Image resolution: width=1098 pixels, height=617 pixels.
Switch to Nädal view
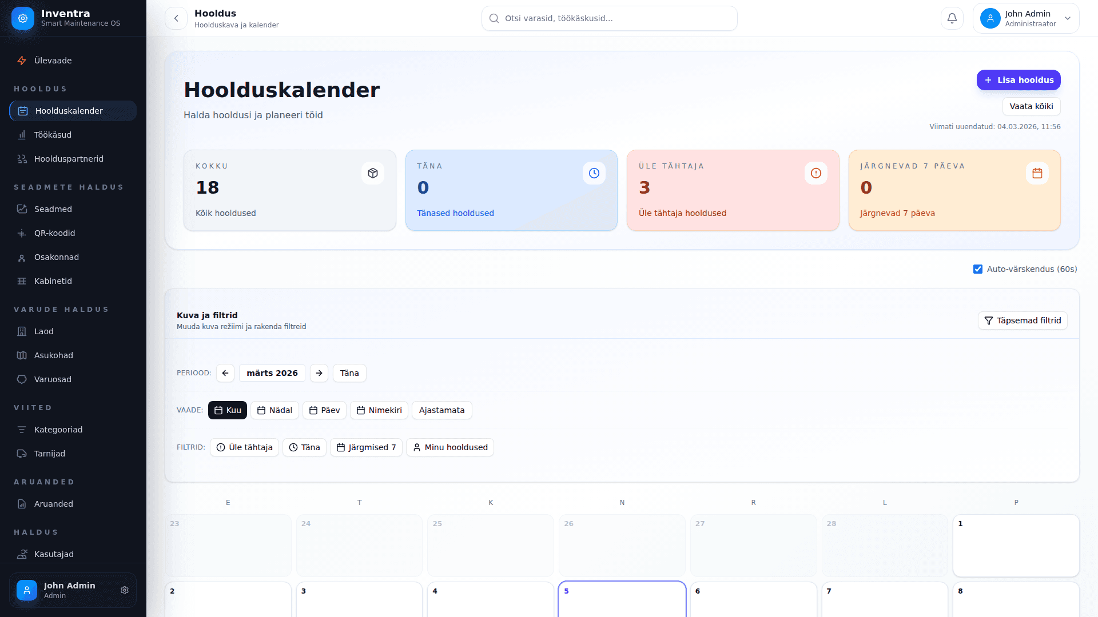[274, 410]
